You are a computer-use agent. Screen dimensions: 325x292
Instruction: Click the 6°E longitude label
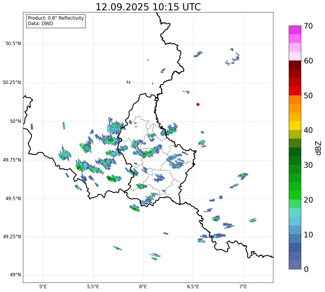143,286
